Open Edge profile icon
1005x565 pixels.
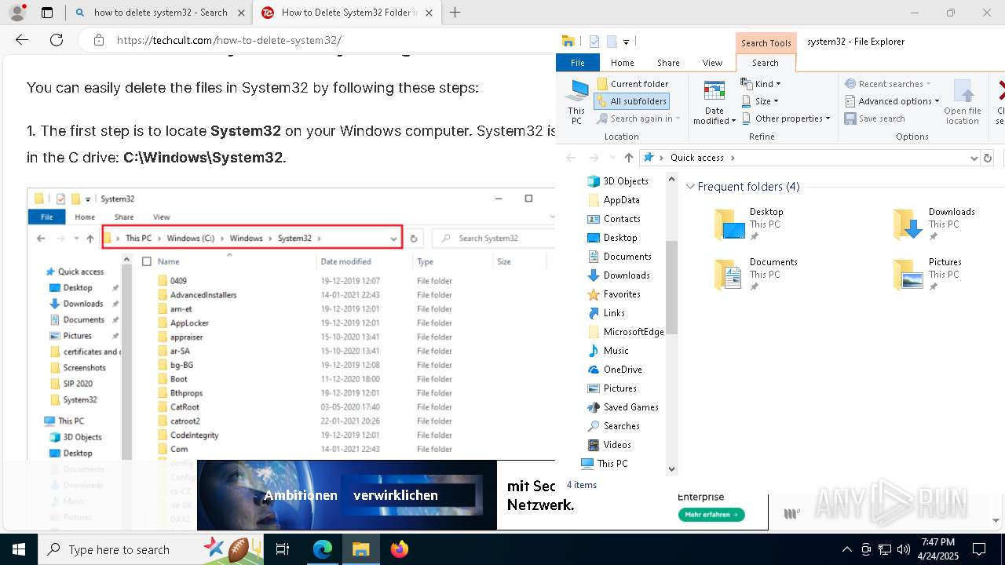click(16, 13)
